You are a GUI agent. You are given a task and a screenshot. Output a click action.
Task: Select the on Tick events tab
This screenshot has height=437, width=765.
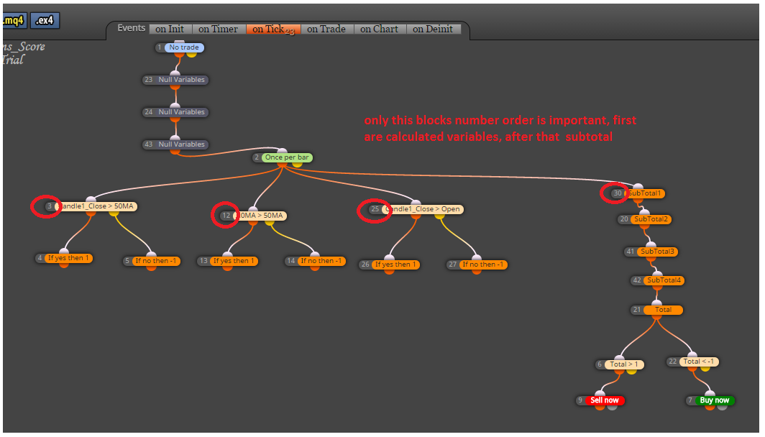(x=273, y=29)
